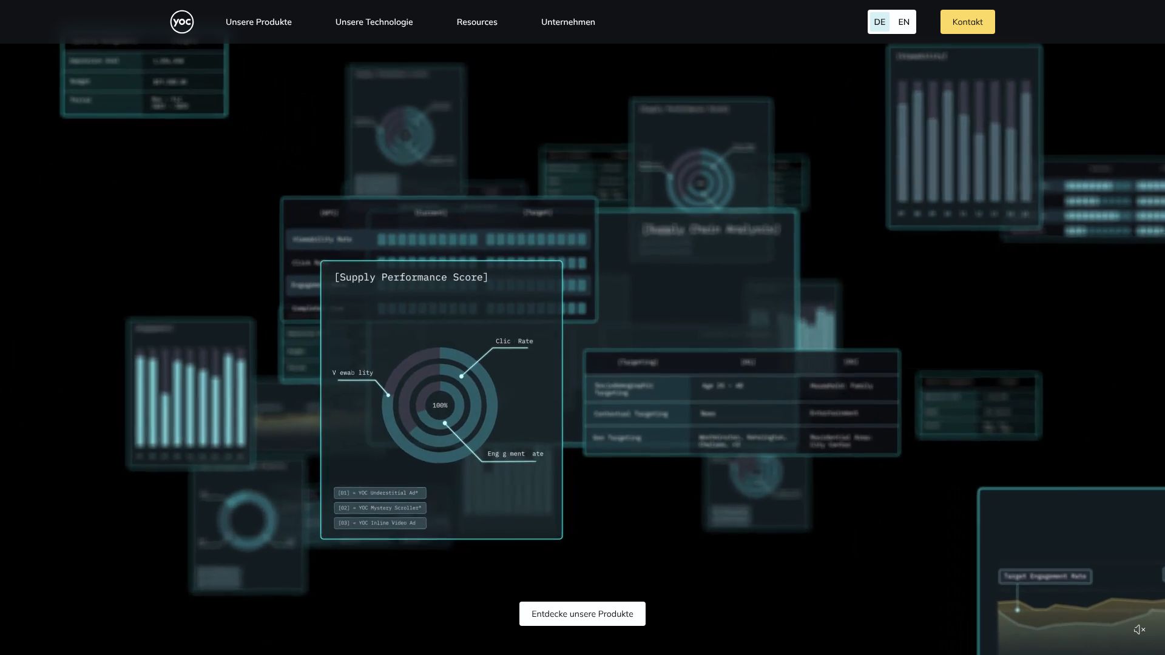Unmute the background video sound
The height and width of the screenshot is (655, 1165).
pyautogui.click(x=1139, y=630)
